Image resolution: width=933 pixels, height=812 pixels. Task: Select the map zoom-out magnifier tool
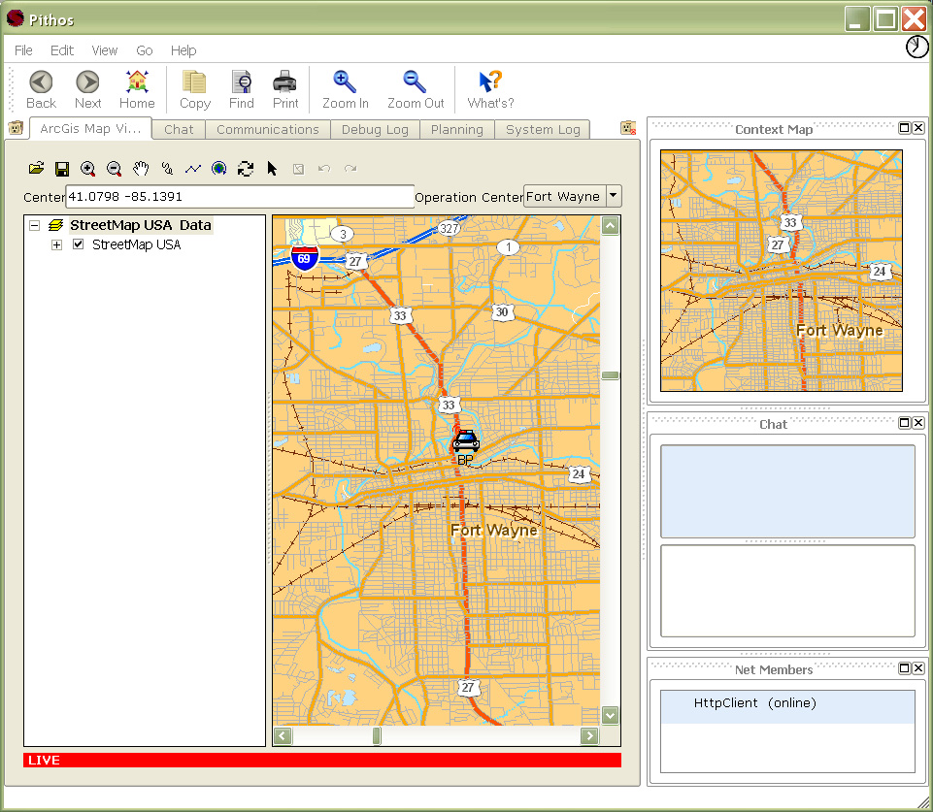pyautogui.click(x=114, y=169)
